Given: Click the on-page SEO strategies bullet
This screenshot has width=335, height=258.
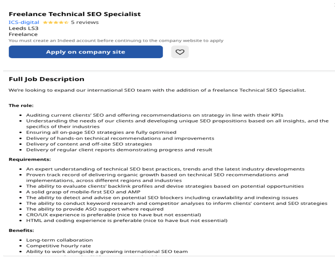Looking at the screenshot, I should [101, 132].
